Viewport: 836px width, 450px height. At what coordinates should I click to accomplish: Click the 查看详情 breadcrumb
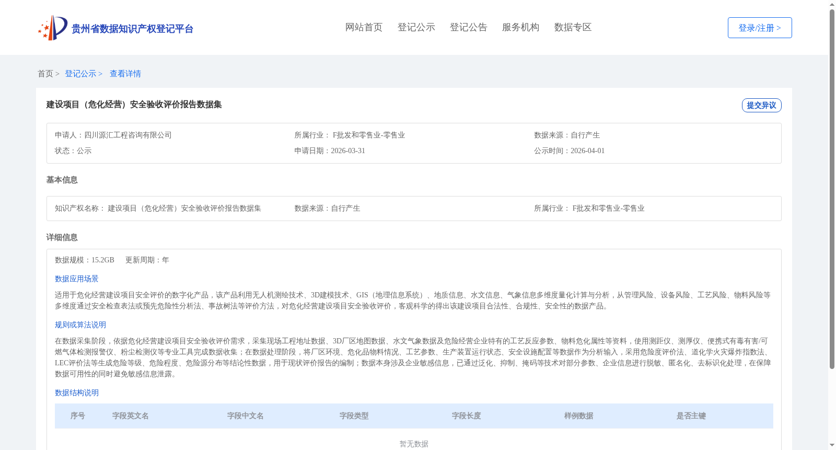coord(125,74)
